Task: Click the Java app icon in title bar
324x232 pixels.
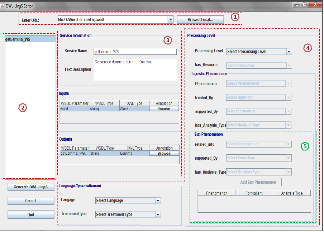Action: point(2,6)
